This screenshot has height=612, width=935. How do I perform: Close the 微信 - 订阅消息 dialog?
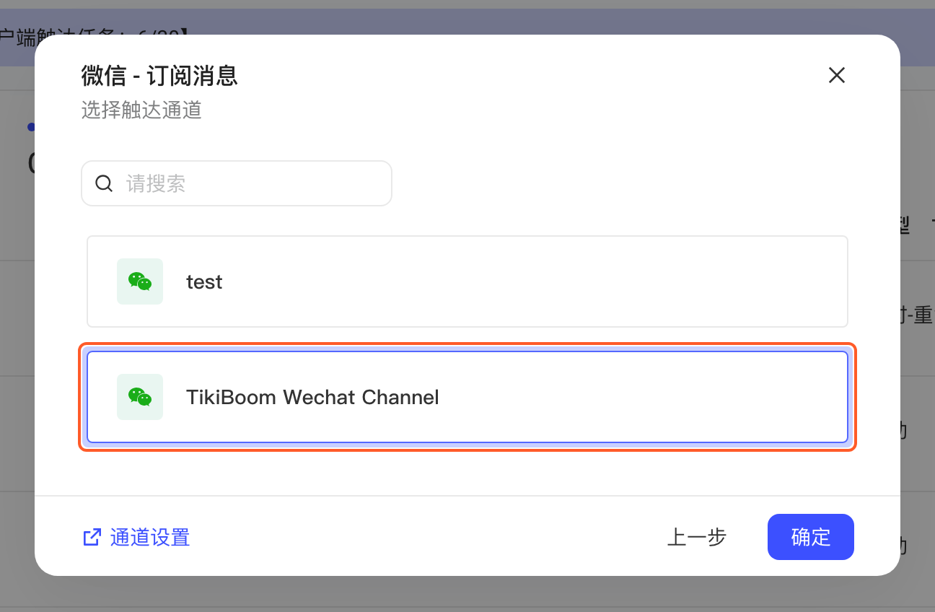(836, 75)
